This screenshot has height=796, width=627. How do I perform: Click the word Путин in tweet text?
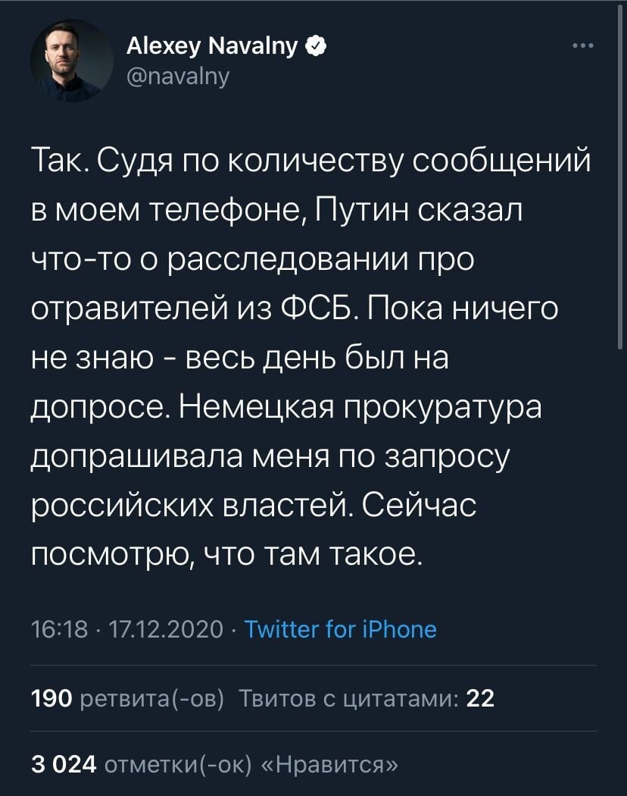coord(362,211)
